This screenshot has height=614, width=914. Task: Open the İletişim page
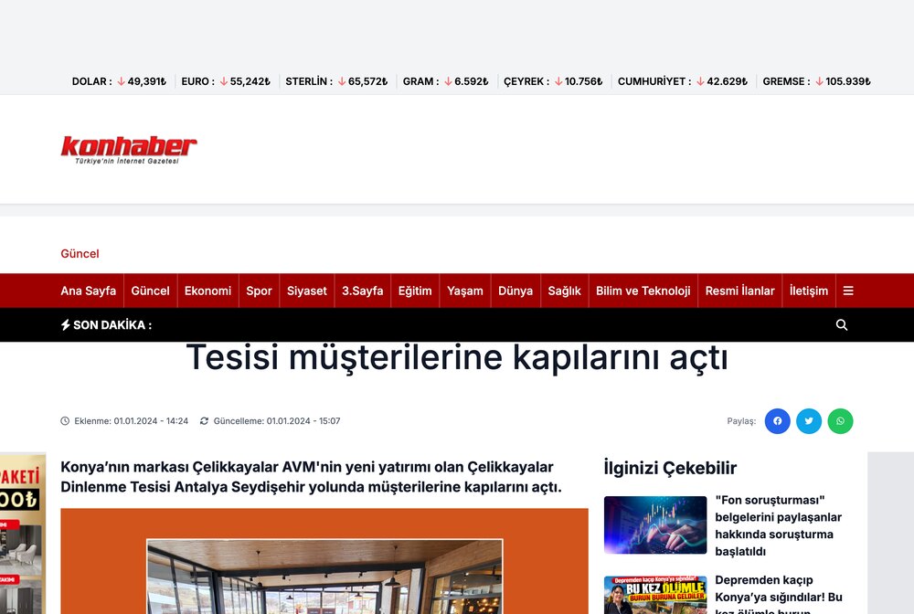pos(809,291)
